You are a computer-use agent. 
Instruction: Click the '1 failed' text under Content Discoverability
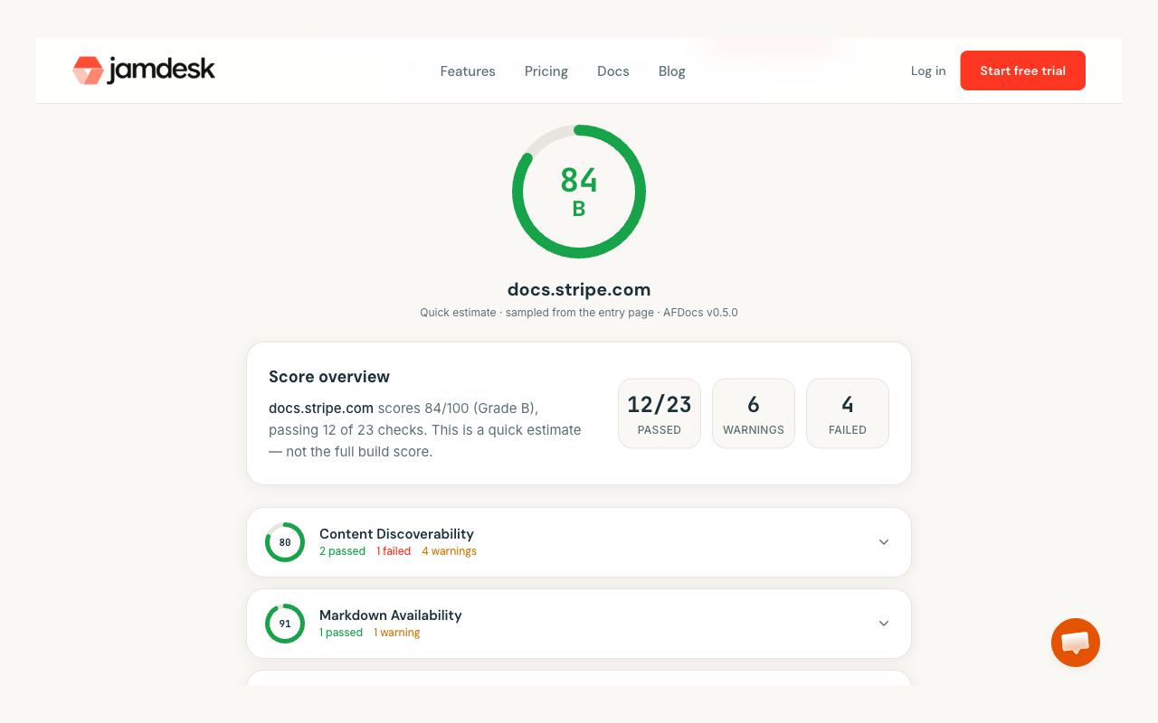point(394,551)
